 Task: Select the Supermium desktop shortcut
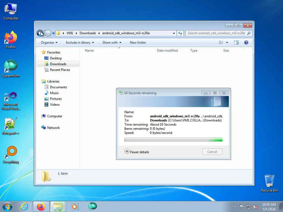point(11,68)
